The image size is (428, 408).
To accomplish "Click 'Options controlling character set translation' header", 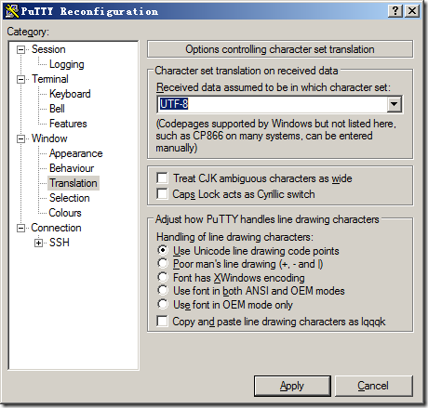I will pyautogui.click(x=280, y=49).
